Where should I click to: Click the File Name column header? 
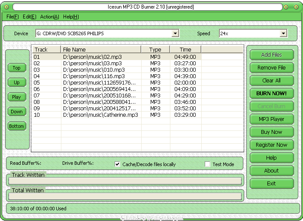tap(101, 49)
